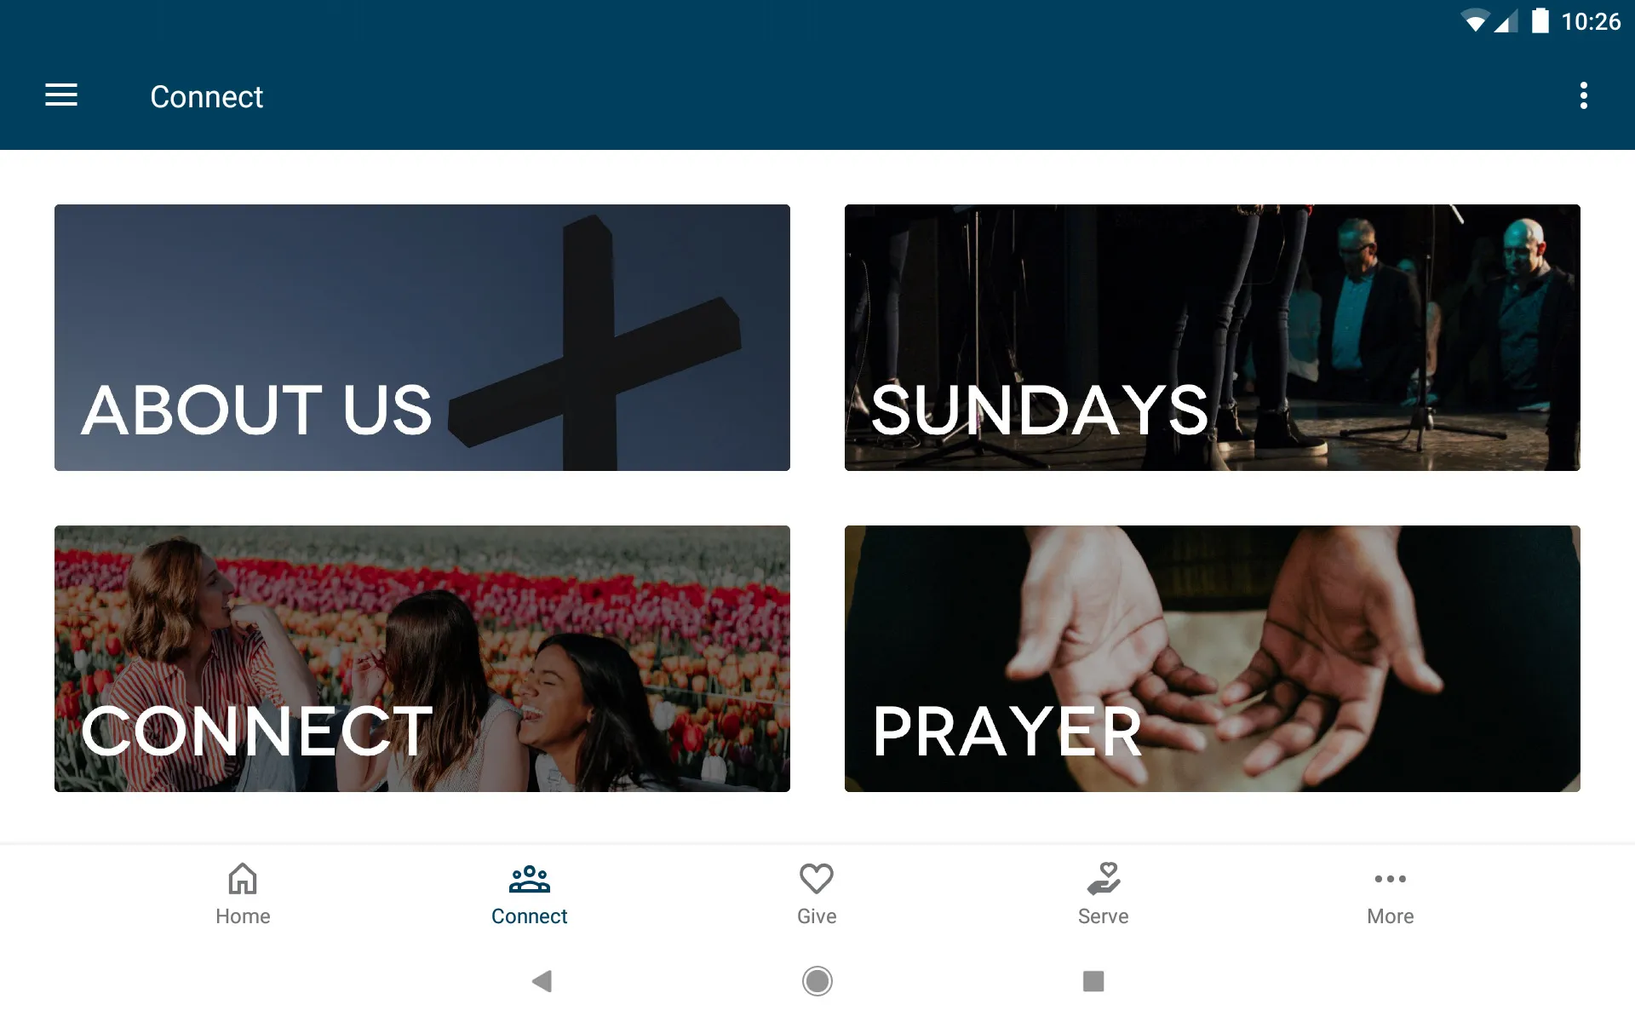
Task: Expand the hamburger side menu
Action: click(61, 96)
